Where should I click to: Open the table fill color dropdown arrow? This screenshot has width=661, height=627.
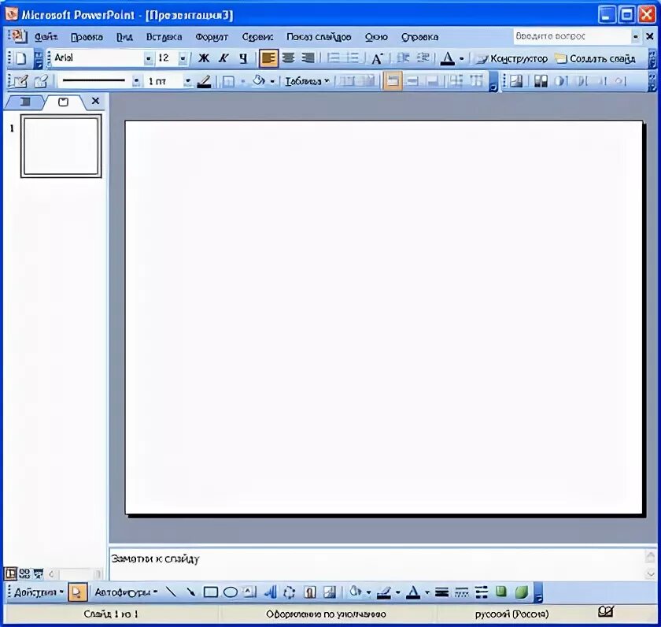click(273, 81)
